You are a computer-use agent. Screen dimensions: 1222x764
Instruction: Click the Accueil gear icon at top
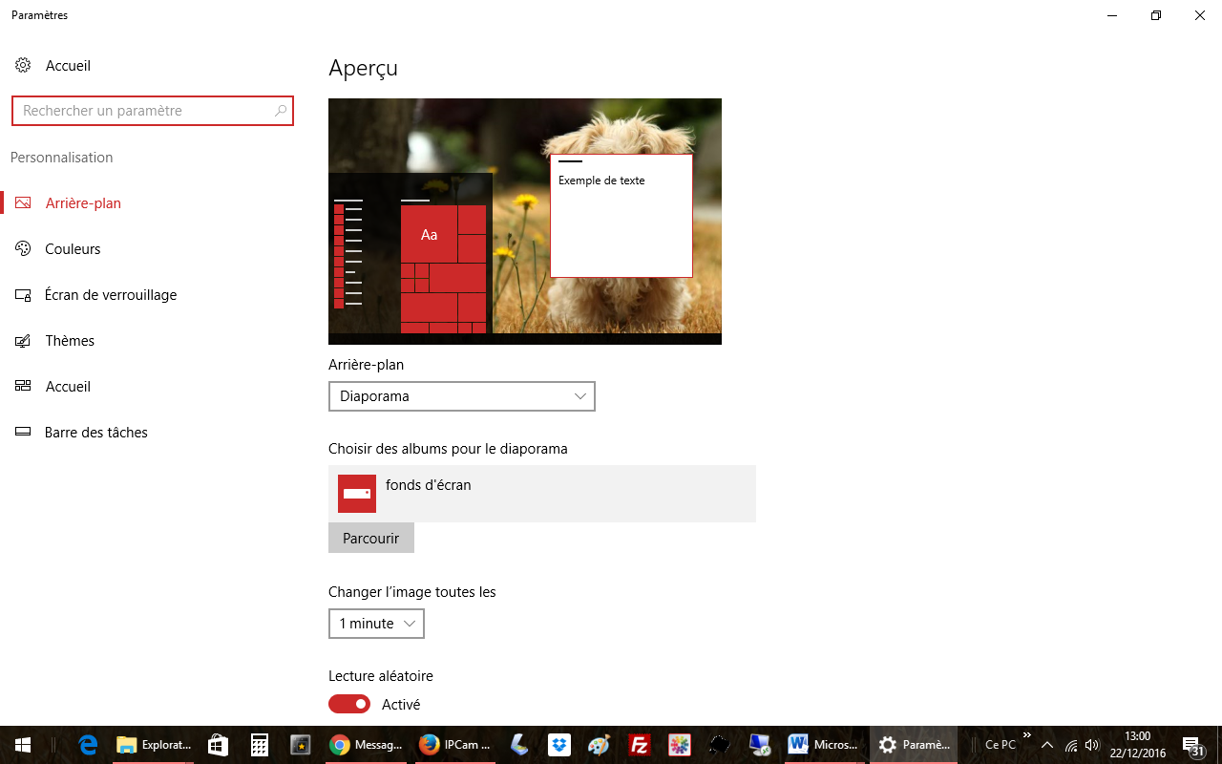point(23,66)
